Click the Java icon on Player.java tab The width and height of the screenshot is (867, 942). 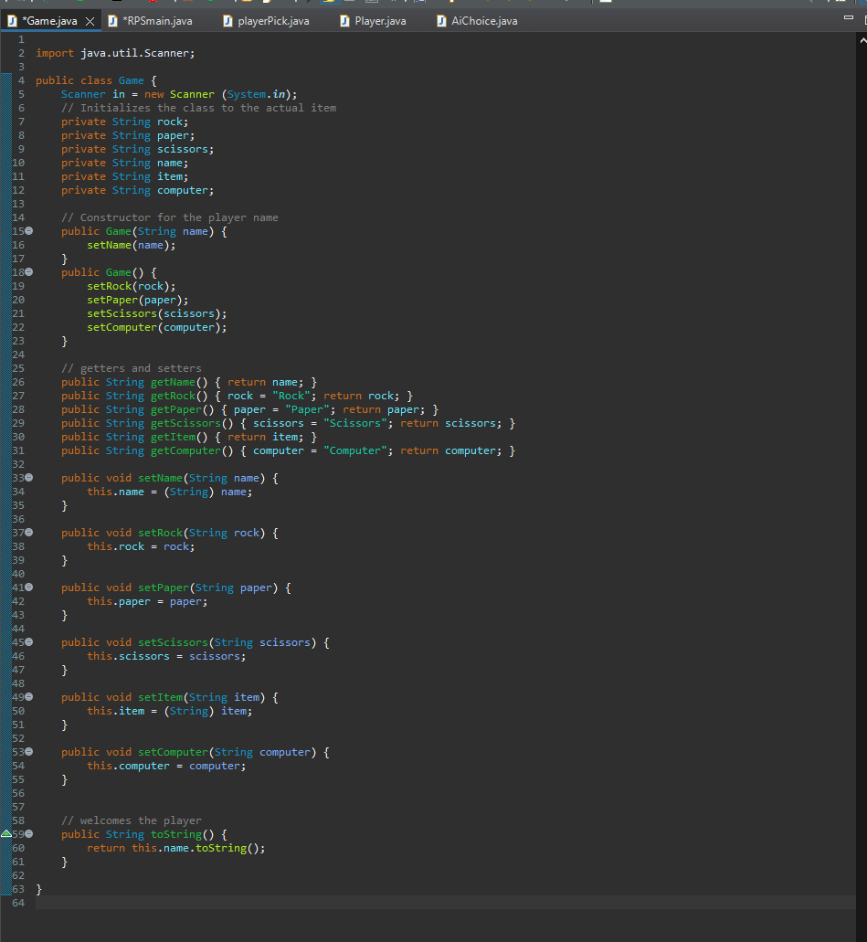(344, 19)
